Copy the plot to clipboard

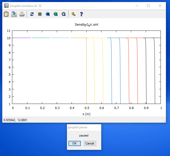point(6,14)
